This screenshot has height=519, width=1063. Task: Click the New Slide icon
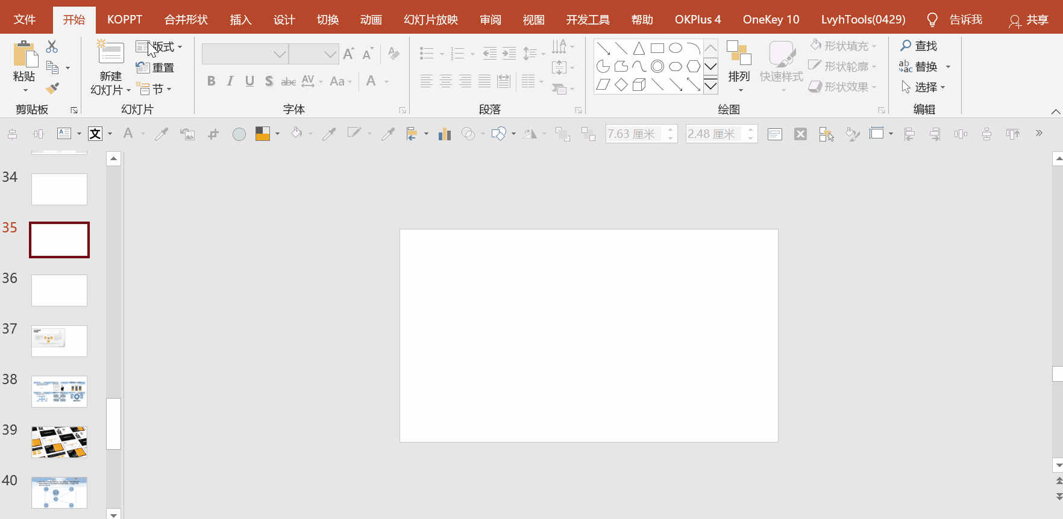pos(111,53)
